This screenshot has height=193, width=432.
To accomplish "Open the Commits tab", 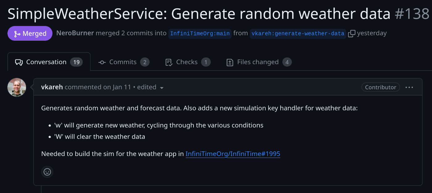I will point(123,62).
